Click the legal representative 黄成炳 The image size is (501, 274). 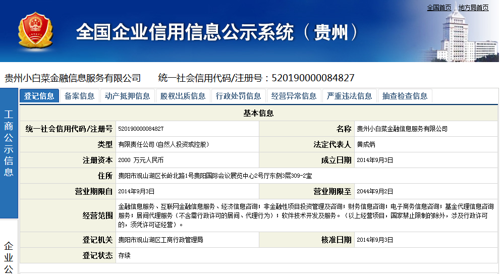click(x=366, y=144)
